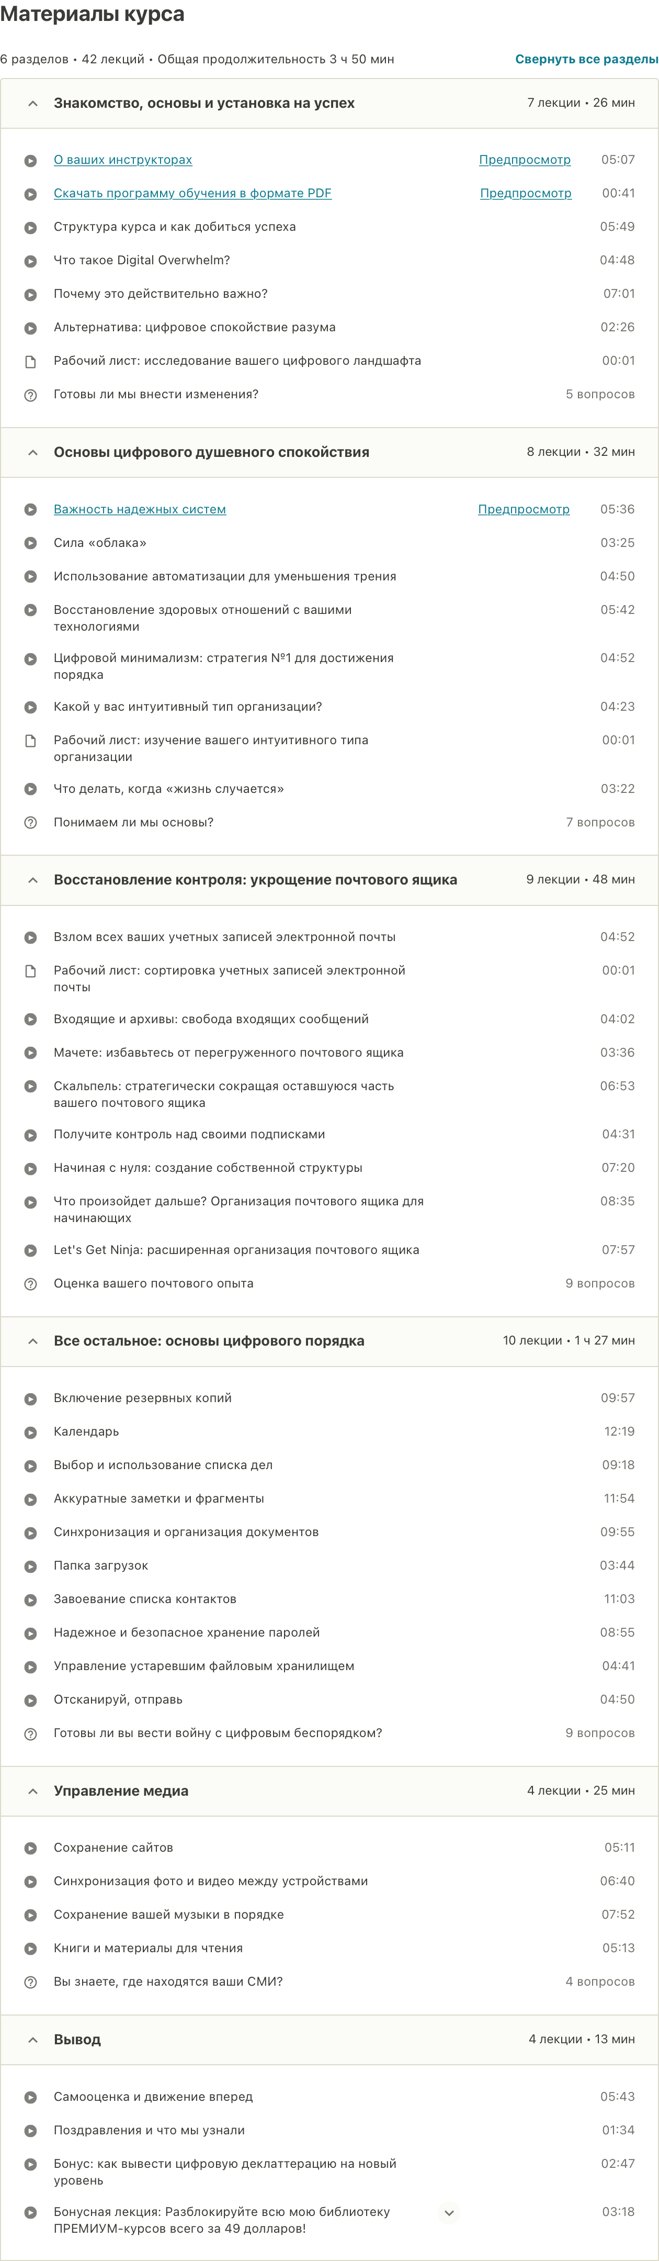Open worksheet icon for "исследование вашего цифрового ландшафта"
This screenshot has height=2261, width=659.
point(31,360)
